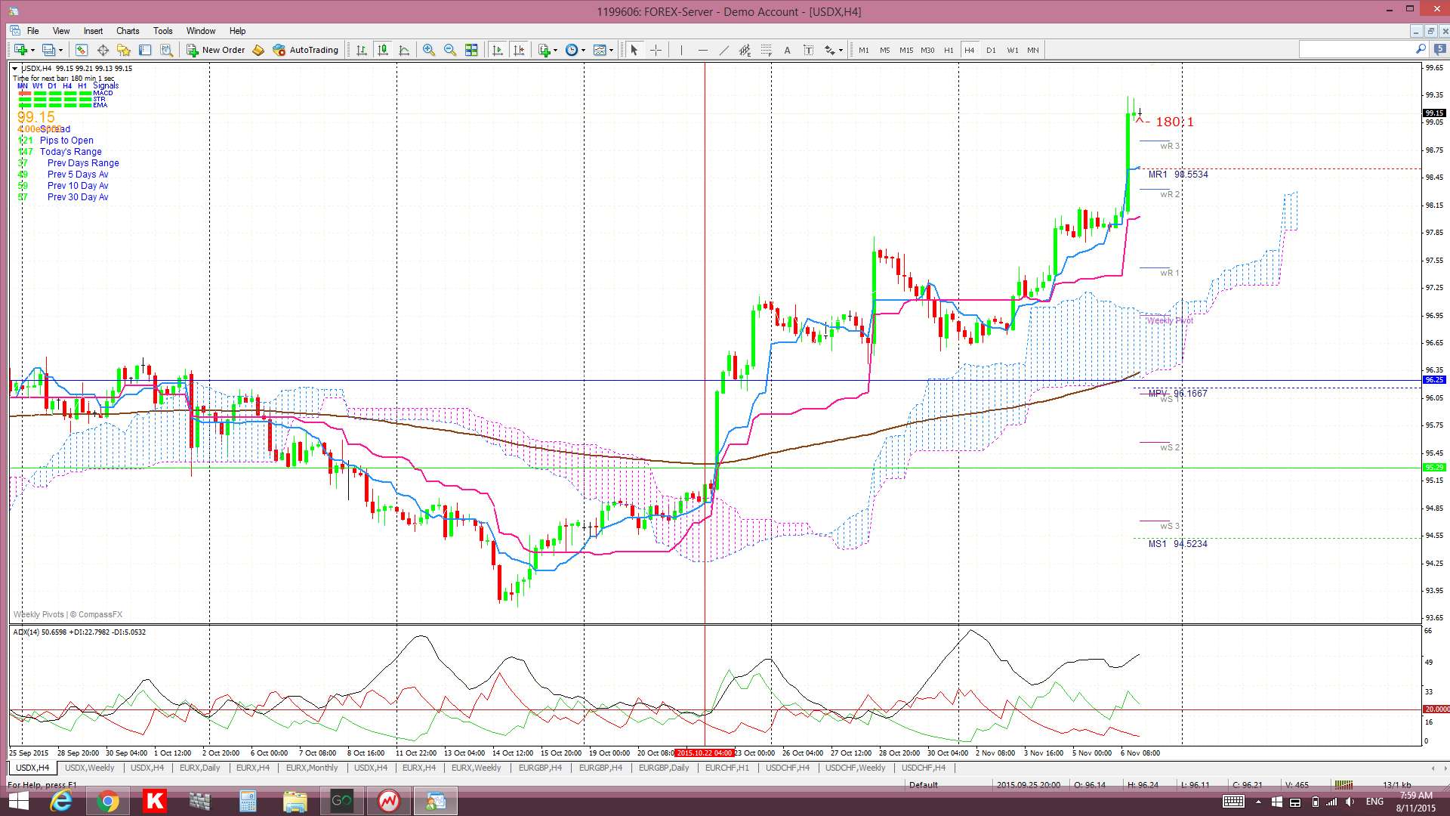The image size is (1450, 816).
Task: Open the chat notifications icon
Action: [x=1440, y=49]
